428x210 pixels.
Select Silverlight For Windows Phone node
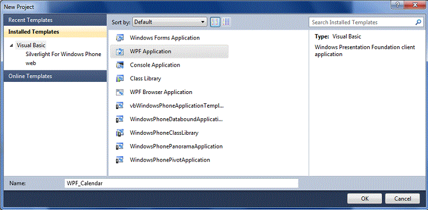coord(63,54)
